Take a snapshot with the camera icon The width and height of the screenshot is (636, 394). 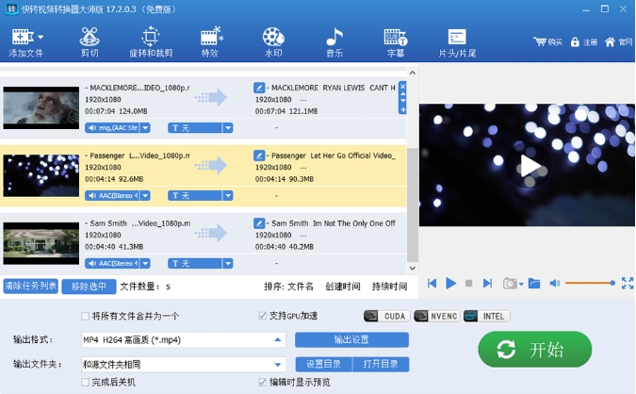point(510,283)
